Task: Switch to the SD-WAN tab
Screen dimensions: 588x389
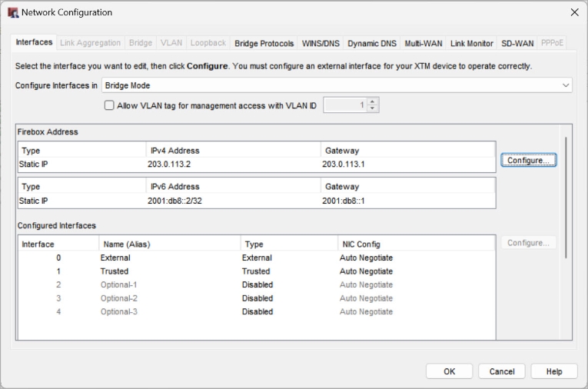Action: coord(517,44)
